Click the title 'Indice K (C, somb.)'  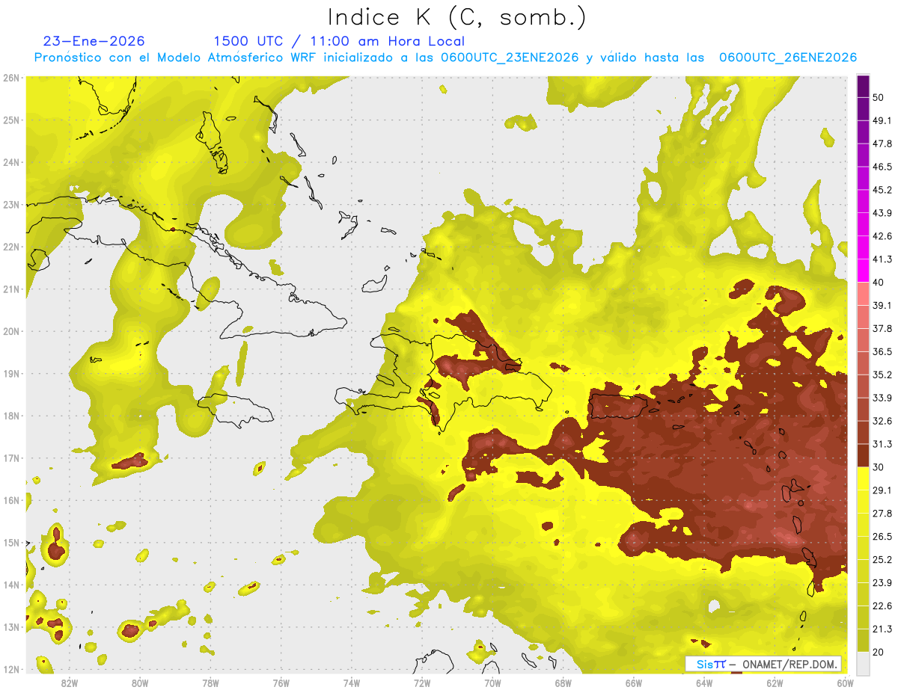[x=457, y=17]
